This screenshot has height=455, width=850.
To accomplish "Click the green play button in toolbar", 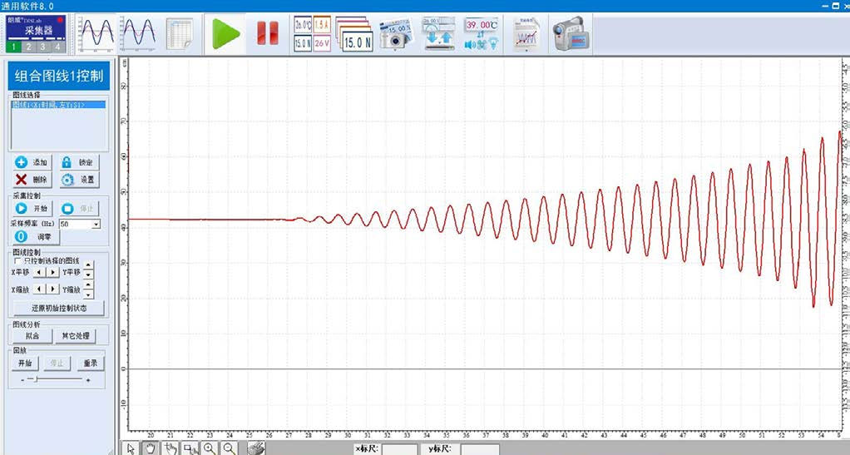I will tap(225, 33).
